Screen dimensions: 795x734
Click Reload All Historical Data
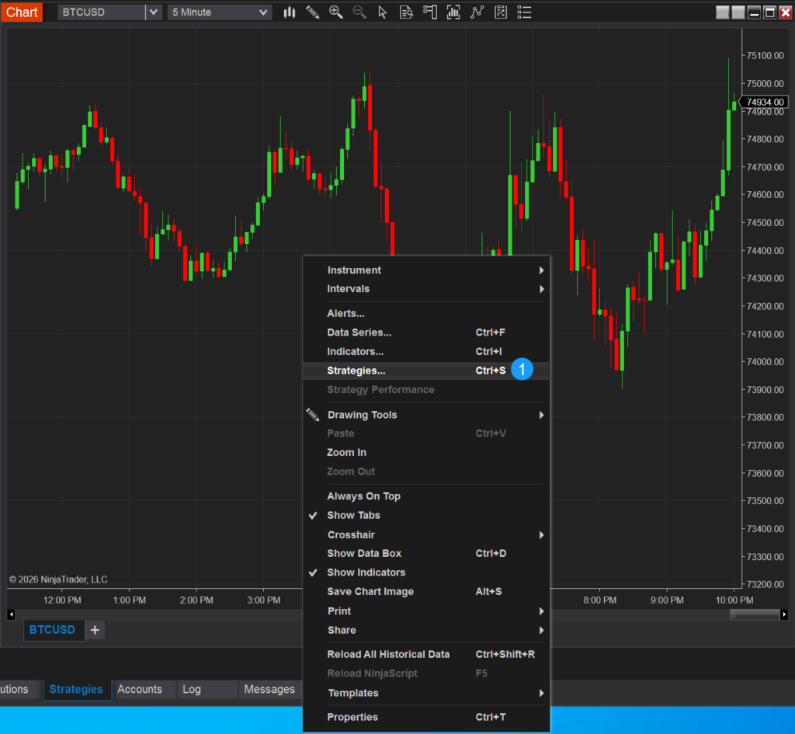(388, 654)
